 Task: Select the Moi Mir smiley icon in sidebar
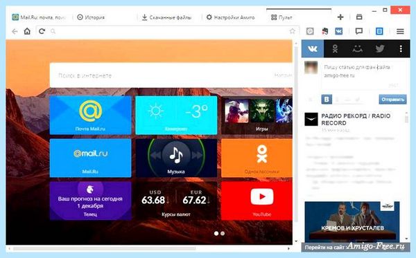(x=357, y=48)
